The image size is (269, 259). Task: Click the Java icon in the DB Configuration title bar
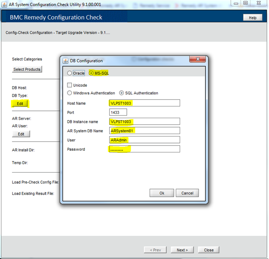click(x=66, y=61)
